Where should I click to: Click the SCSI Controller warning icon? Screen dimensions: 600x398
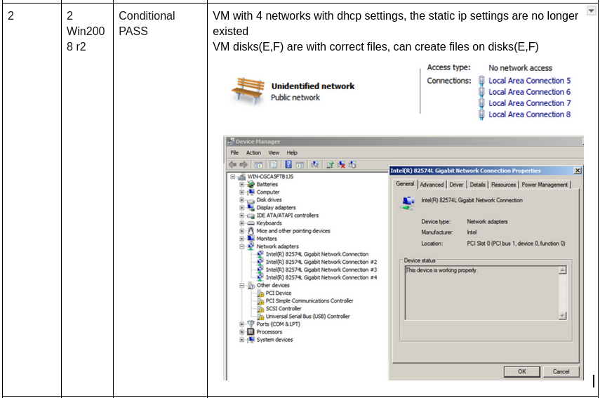point(260,309)
